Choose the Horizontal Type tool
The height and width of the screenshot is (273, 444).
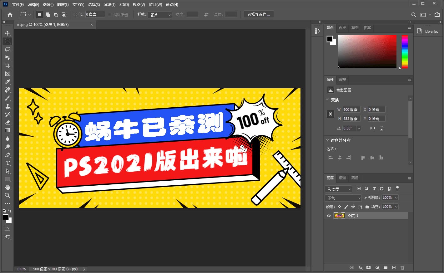(x=8, y=163)
